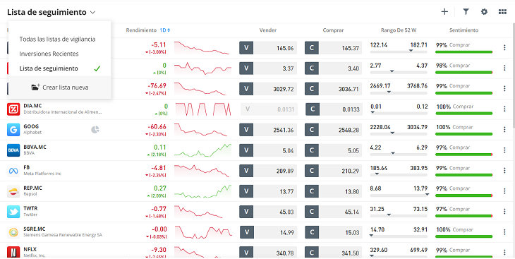The image size is (515, 259).
Task: Open more options for GOOG row
Action: pyautogui.click(x=504, y=130)
